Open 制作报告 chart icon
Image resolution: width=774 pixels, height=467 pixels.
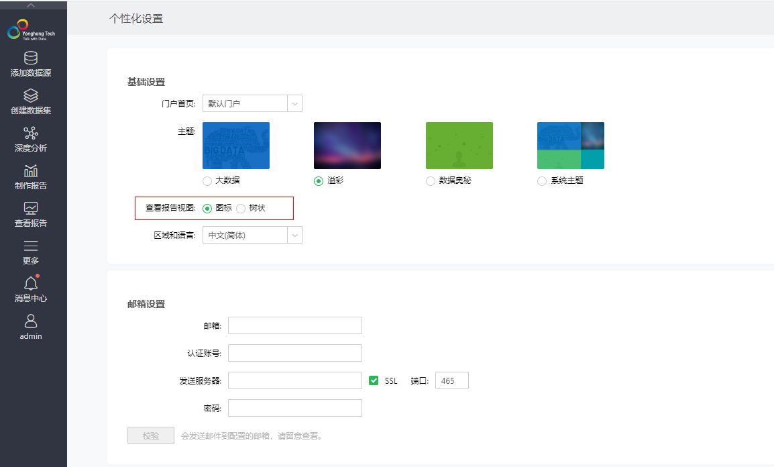click(x=31, y=171)
